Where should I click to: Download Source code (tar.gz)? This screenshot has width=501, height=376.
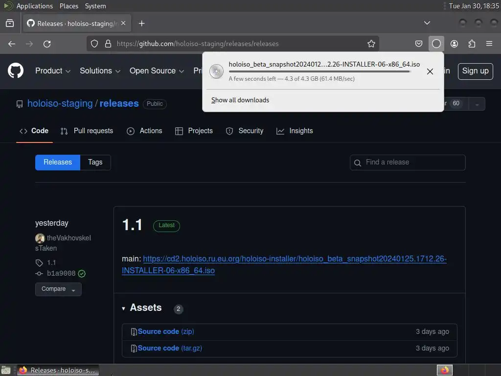tap(170, 348)
